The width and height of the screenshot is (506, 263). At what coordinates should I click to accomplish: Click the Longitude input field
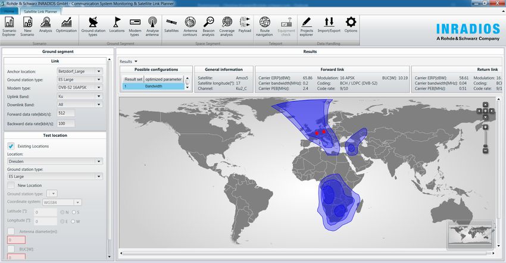coord(45,221)
